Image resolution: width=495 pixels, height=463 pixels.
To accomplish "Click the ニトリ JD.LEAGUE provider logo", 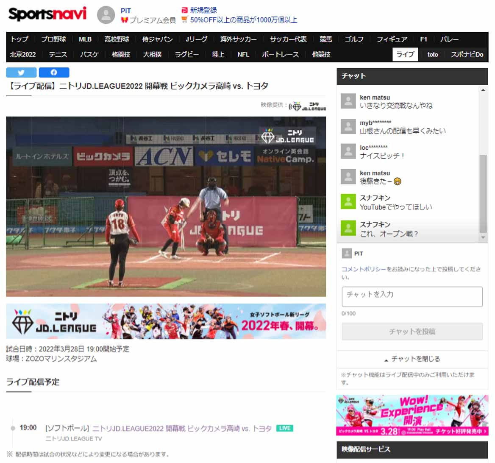I will [x=308, y=106].
